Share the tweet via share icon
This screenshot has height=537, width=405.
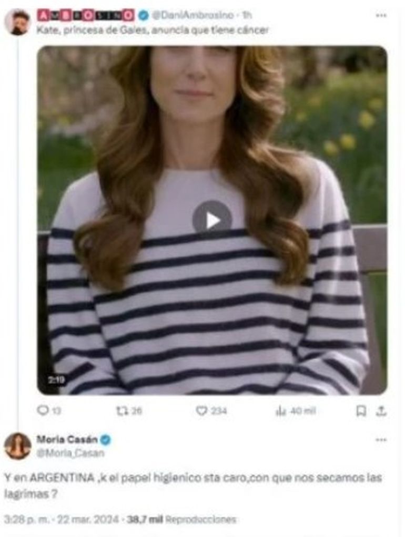[381, 411]
